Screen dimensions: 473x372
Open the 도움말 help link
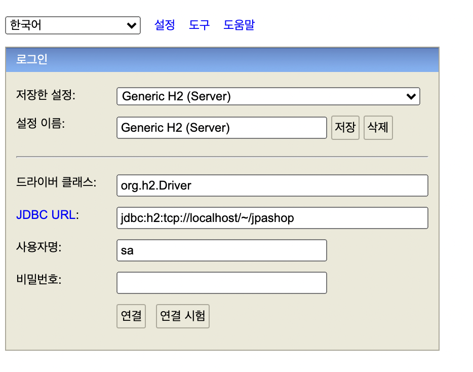click(x=239, y=25)
